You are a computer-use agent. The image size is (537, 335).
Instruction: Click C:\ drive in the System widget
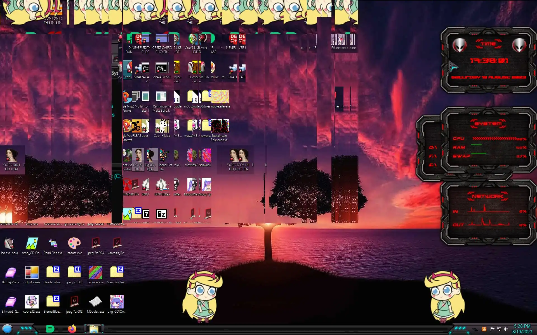click(x=433, y=147)
